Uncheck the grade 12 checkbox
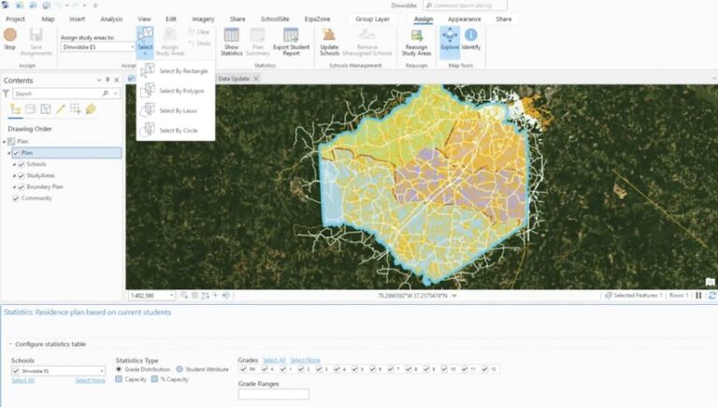Image resolution: width=718 pixels, height=407 pixels. pos(485,369)
